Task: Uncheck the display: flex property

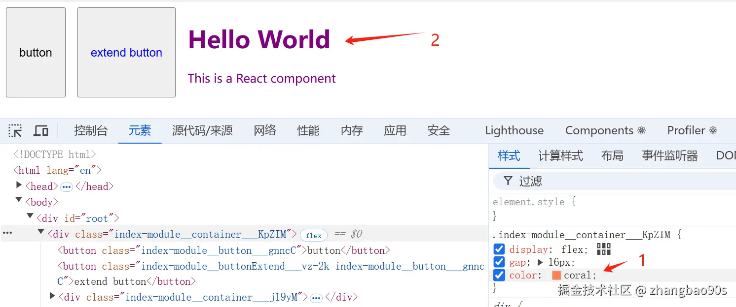Action: pyautogui.click(x=499, y=249)
